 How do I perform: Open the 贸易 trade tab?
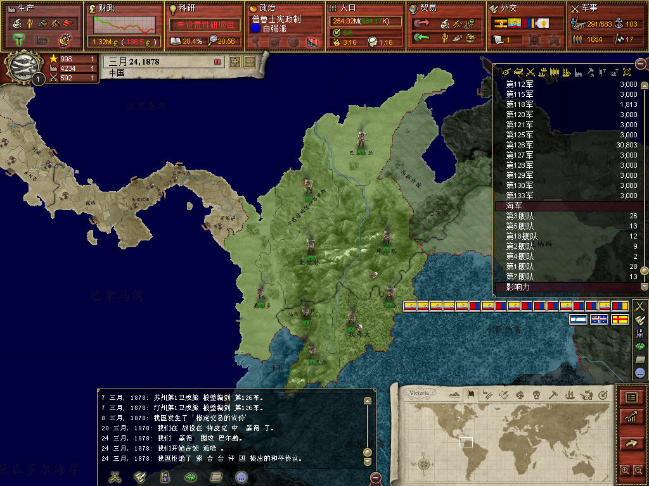pyautogui.click(x=446, y=25)
